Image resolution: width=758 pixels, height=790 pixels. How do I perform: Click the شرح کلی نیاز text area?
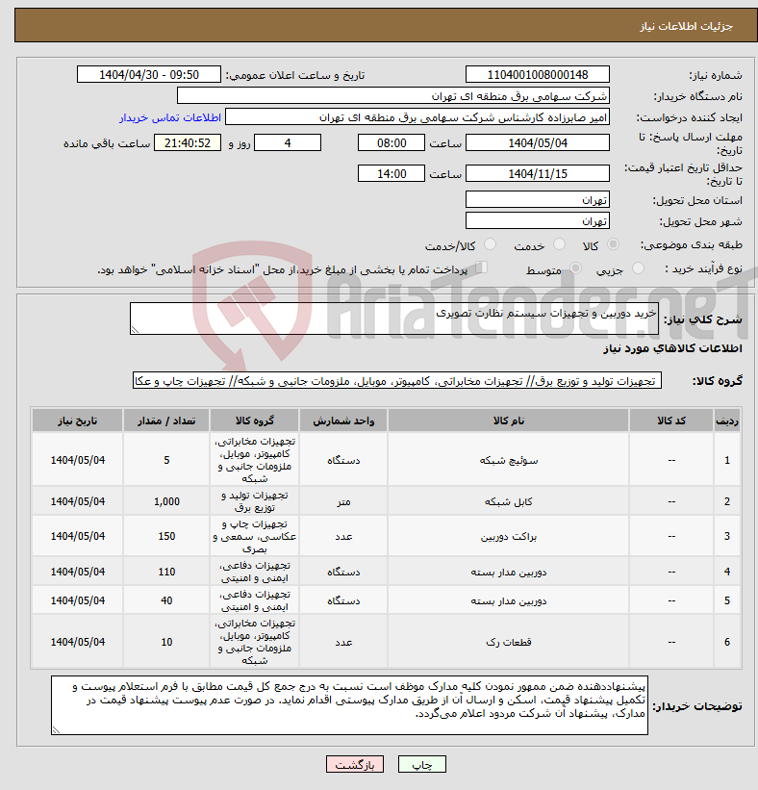[x=393, y=319]
